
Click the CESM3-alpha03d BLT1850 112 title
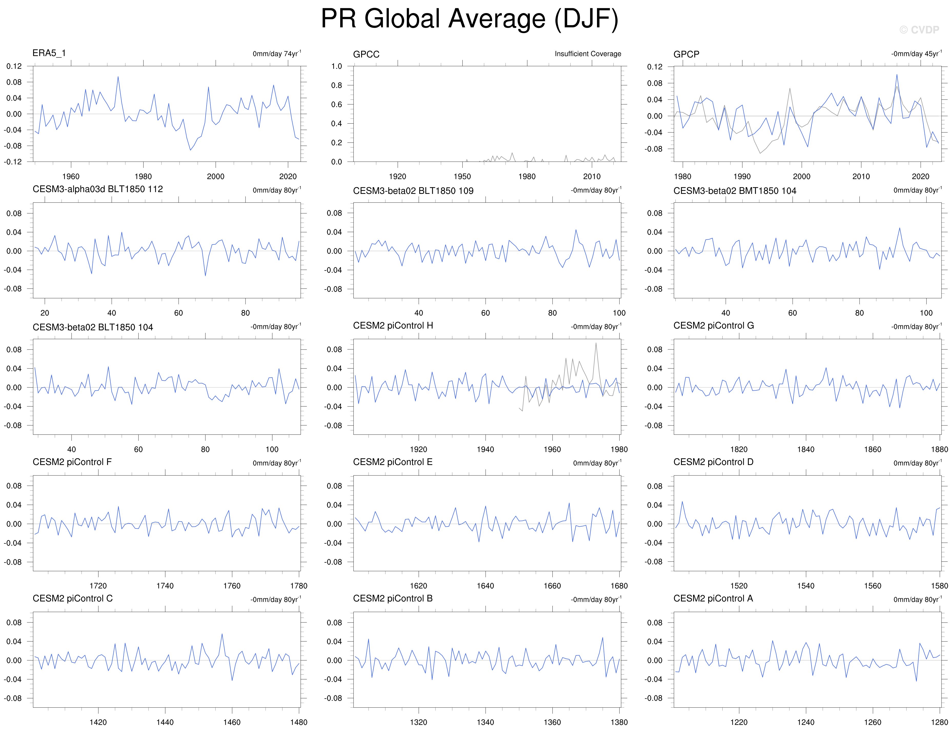click(x=98, y=189)
